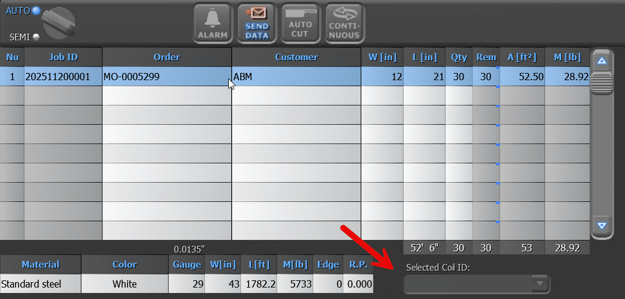Image resolution: width=625 pixels, height=299 pixels.
Task: Toggle the Auto Cut button
Action: pos(300,24)
